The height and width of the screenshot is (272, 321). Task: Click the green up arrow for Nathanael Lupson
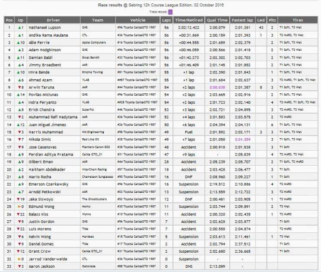pyautogui.click(x=19, y=28)
